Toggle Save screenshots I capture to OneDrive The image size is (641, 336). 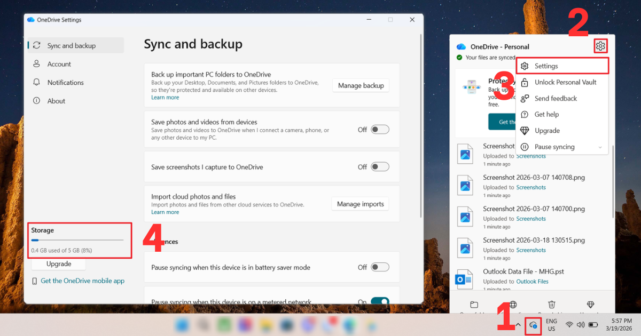click(380, 167)
